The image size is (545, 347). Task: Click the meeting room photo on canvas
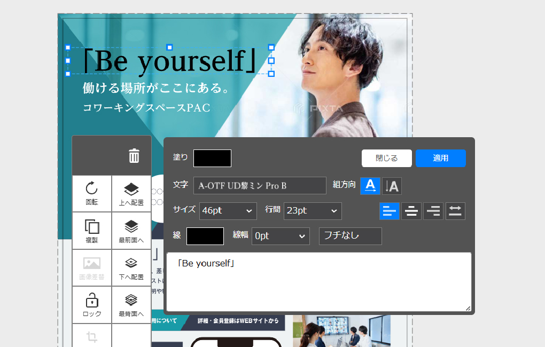coord(341,331)
